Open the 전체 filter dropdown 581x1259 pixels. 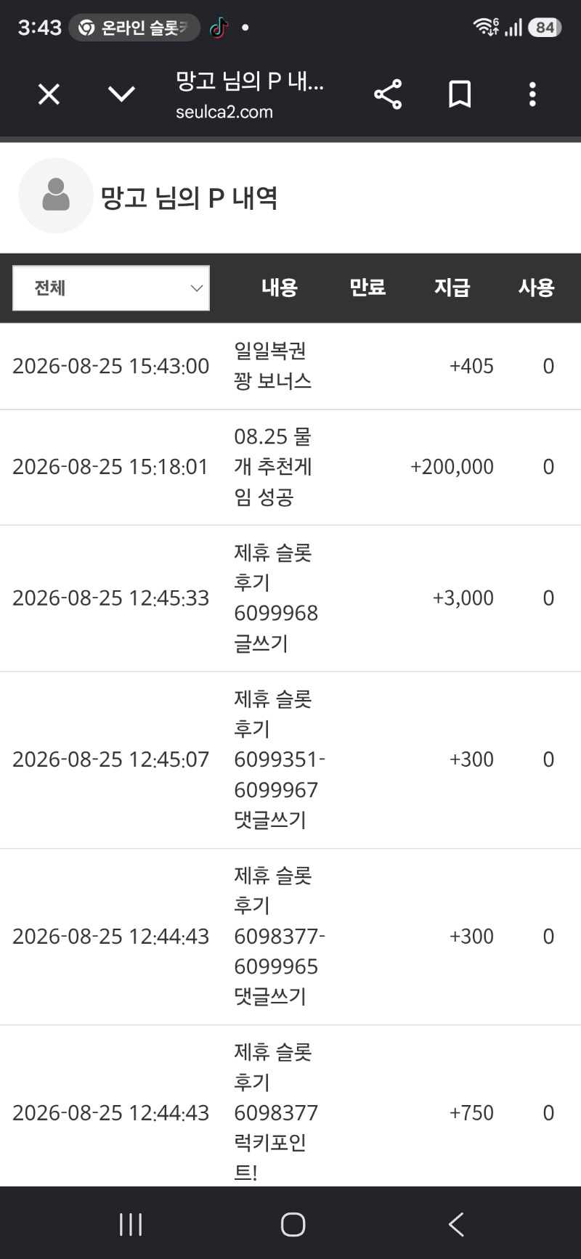click(x=111, y=288)
